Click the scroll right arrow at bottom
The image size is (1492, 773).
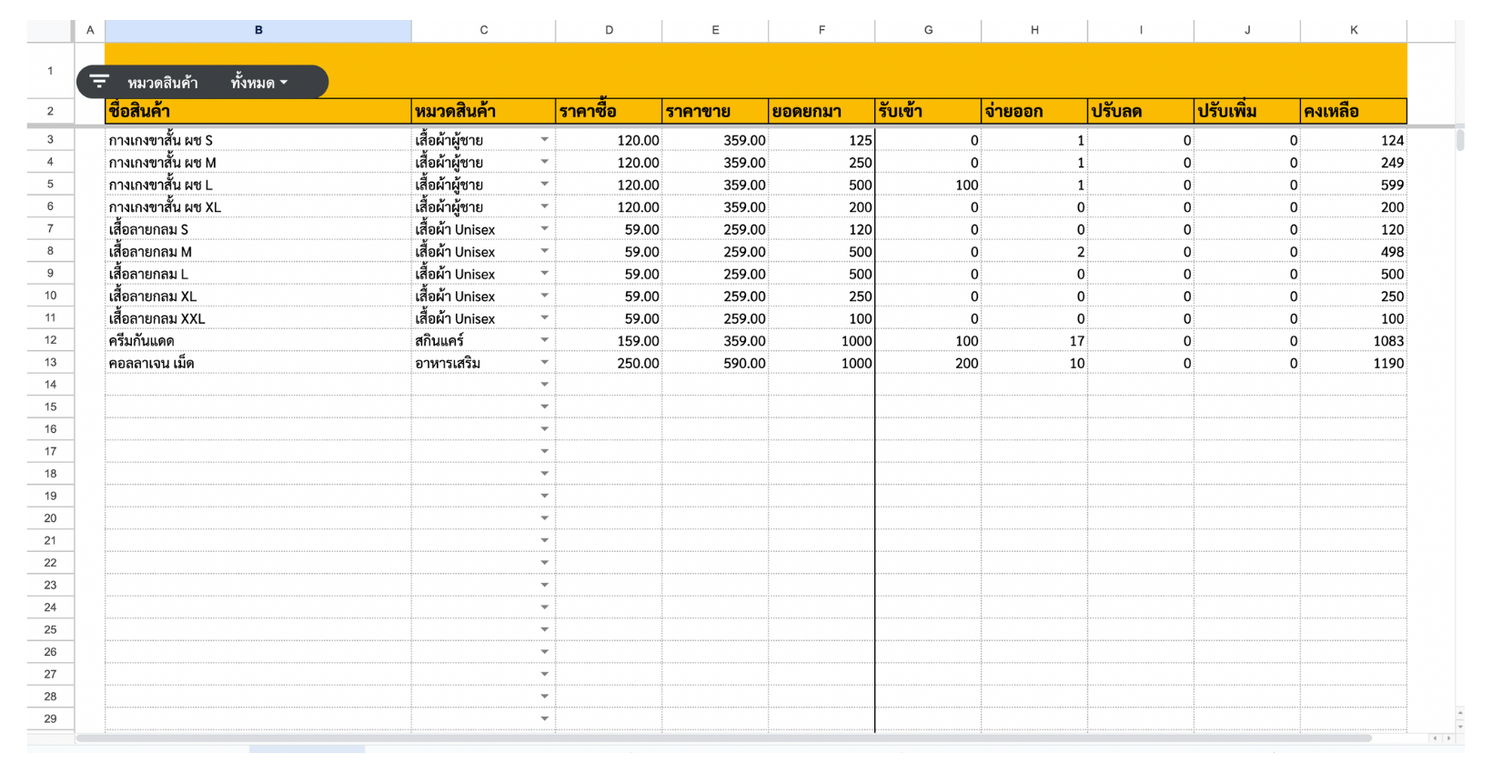[1449, 738]
